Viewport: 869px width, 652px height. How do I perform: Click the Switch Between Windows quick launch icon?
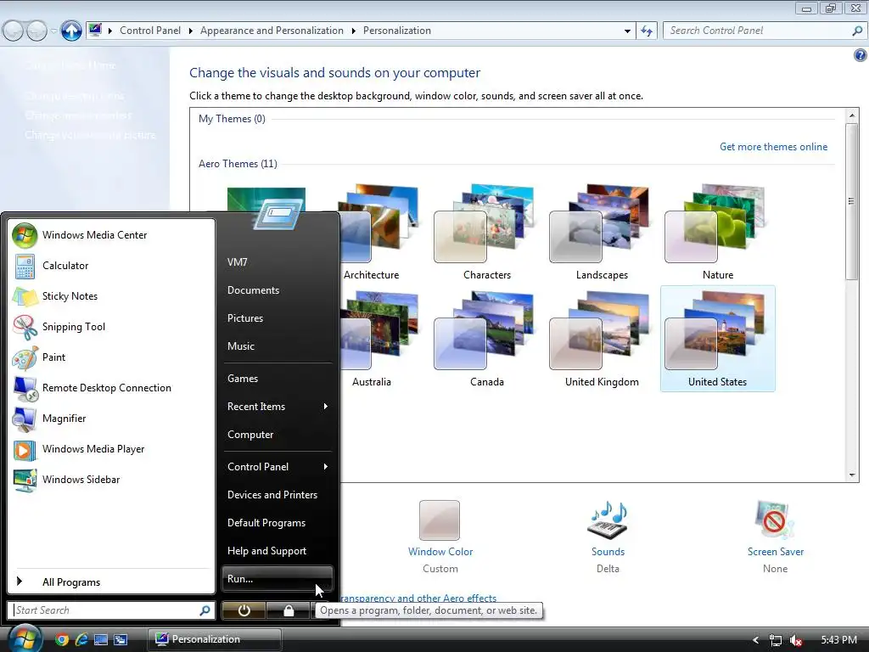tap(121, 639)
